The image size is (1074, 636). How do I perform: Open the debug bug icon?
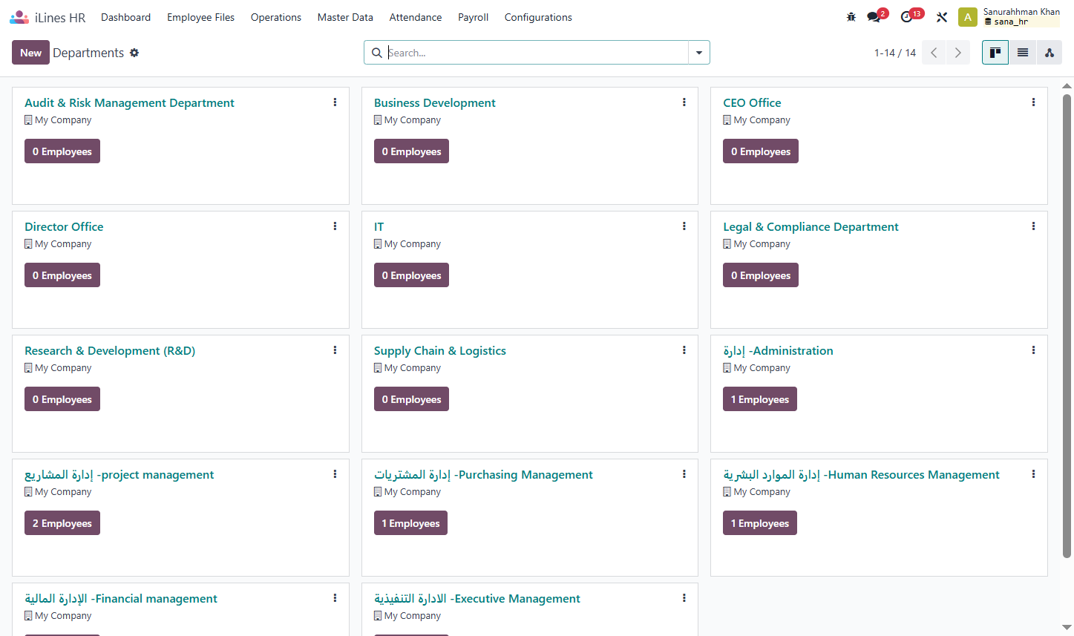point(851,17)
